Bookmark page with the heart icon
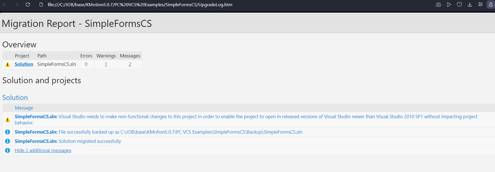Viewport: 495px width, 172px height. tap(459, 4)
